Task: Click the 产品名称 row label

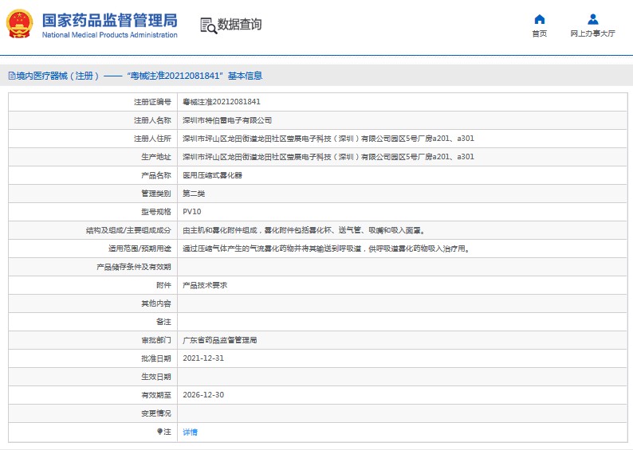Action: pyautogui.click(x=155, y=175)
